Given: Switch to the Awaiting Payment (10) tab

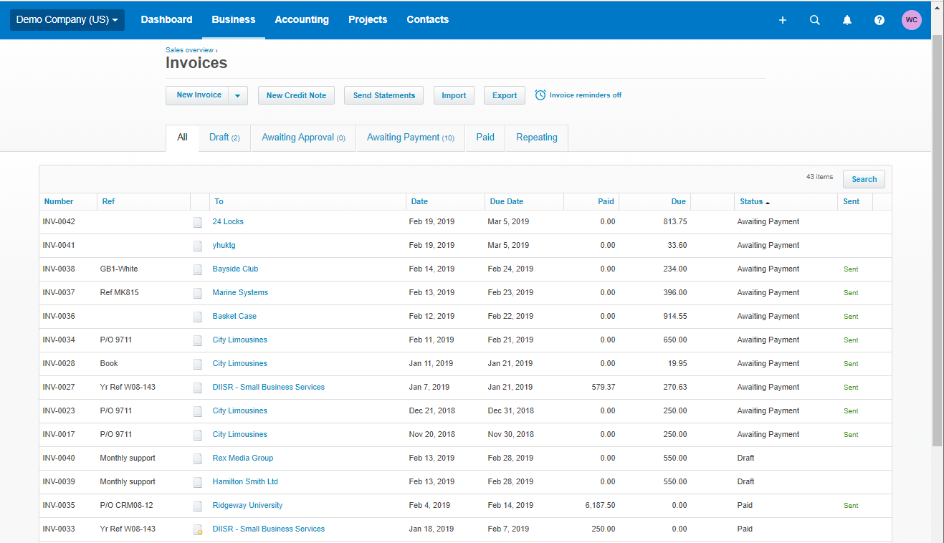Looking at the screenshot, I should [x=411, y=138].
